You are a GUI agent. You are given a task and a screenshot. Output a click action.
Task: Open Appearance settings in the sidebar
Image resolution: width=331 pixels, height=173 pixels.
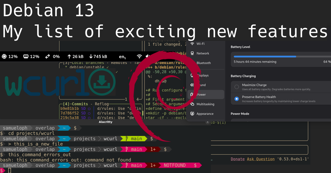click(205, 114)
